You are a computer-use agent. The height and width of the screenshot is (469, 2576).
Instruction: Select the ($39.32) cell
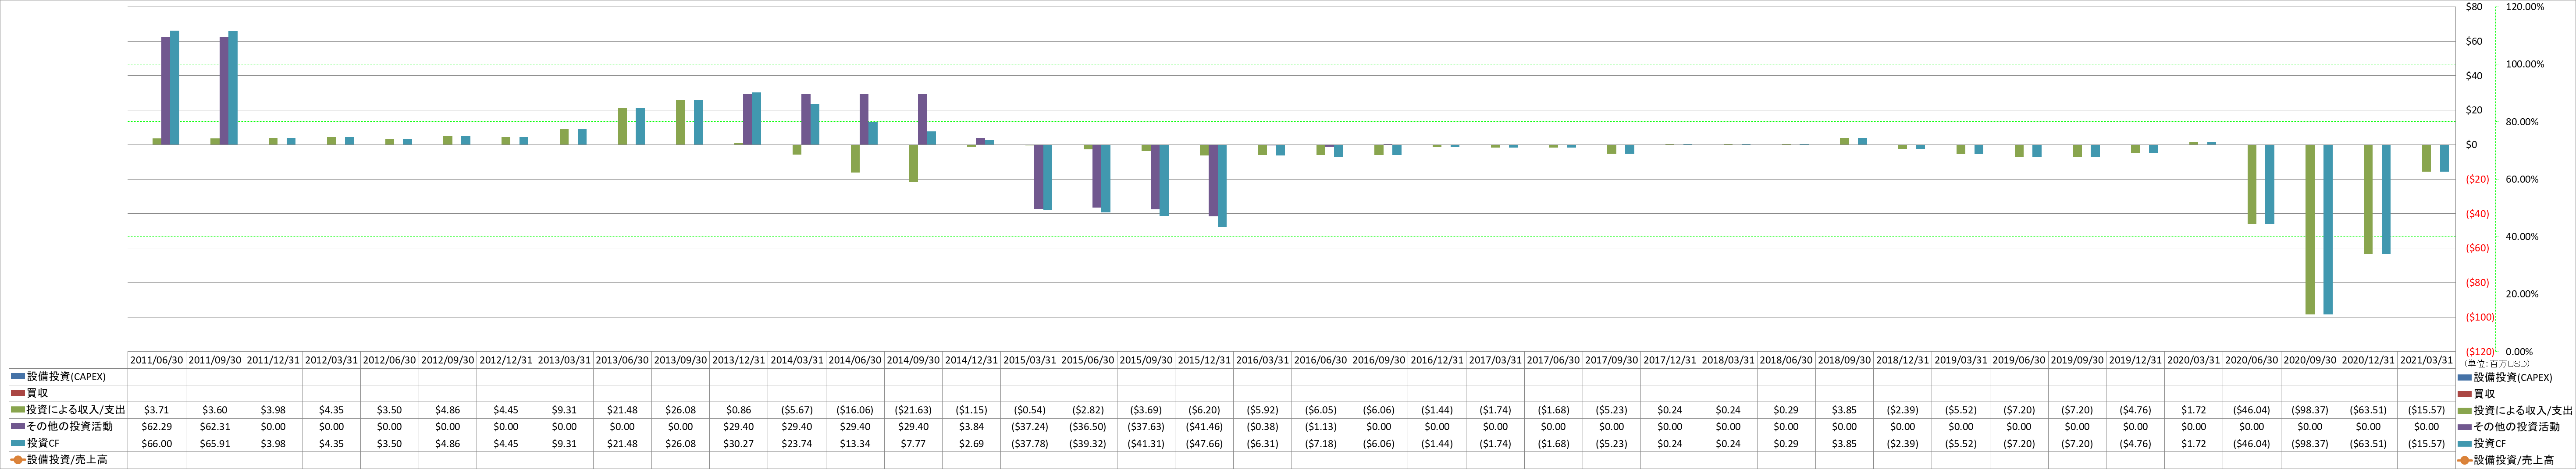1088,443
